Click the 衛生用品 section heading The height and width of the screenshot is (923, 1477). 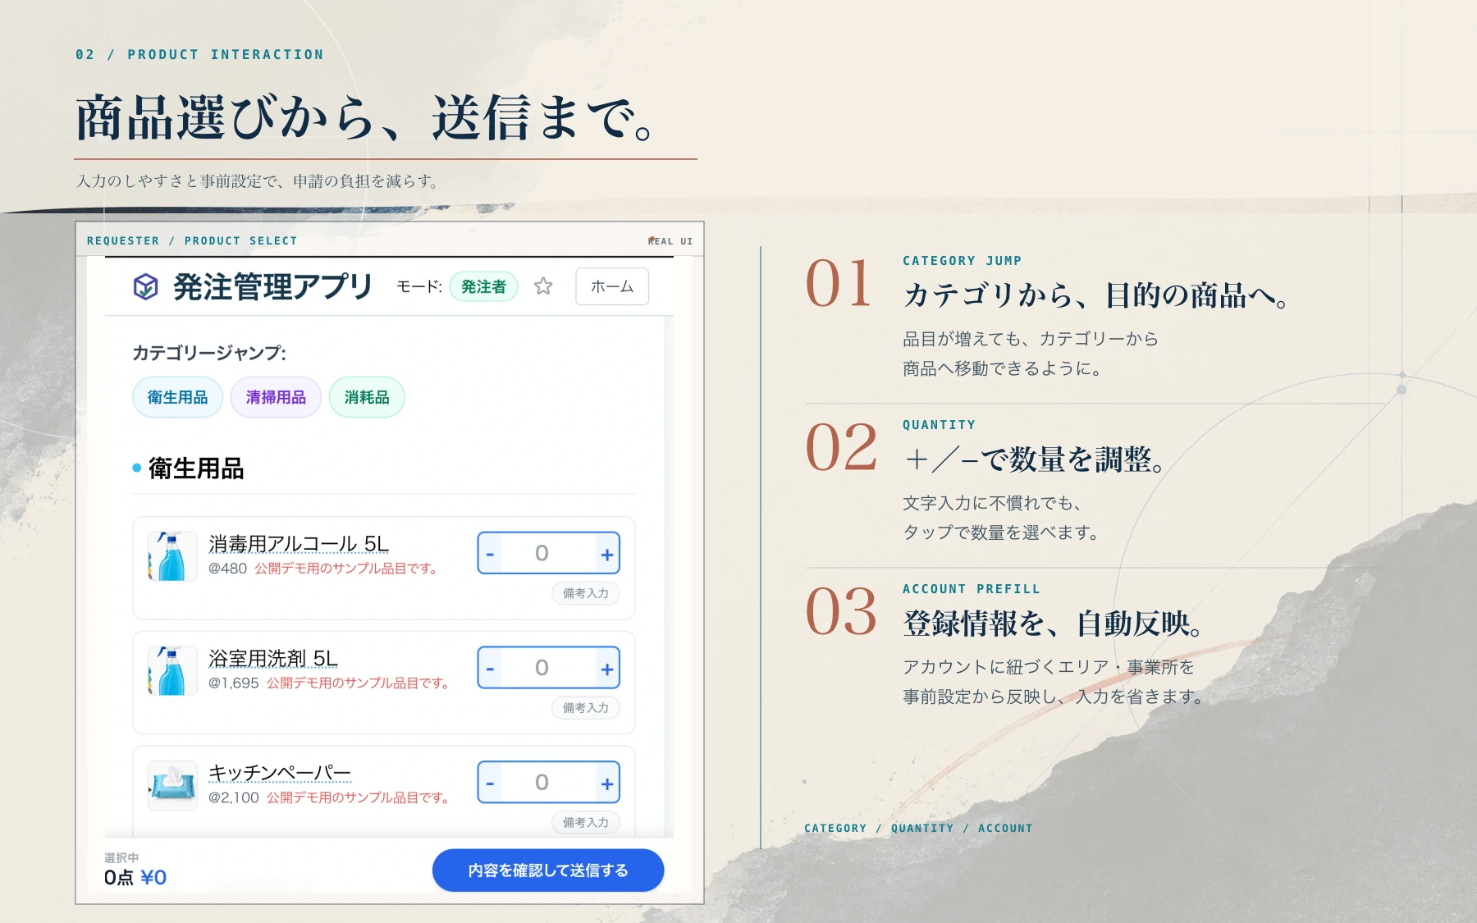pos(196,468)
